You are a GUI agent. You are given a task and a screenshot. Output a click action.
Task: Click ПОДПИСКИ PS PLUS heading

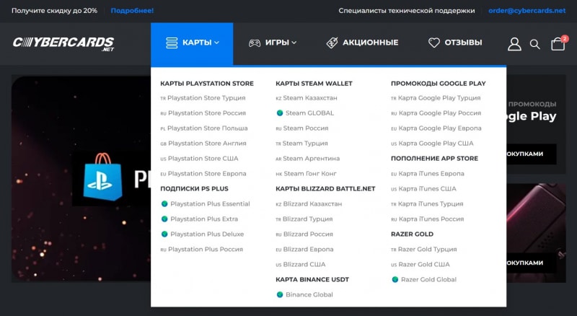(194, 188)
